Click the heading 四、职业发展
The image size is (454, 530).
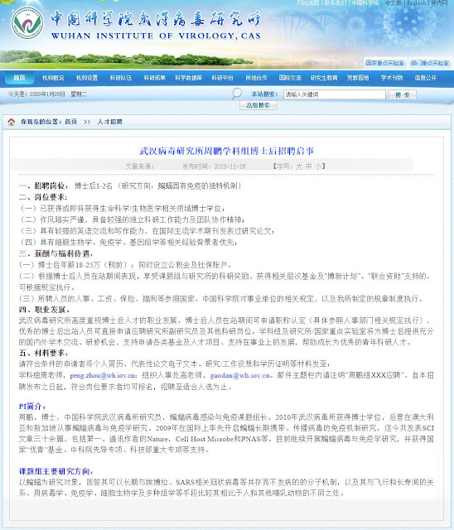pyautogui.click(x=44, y=310)
